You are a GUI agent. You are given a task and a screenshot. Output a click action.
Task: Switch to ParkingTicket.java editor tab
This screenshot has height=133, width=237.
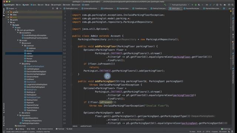pos(158,8)
